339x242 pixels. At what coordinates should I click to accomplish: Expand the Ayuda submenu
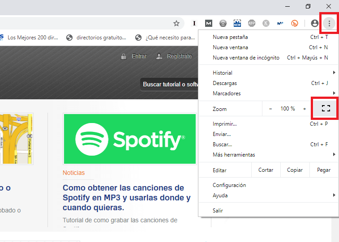point(268,195)
